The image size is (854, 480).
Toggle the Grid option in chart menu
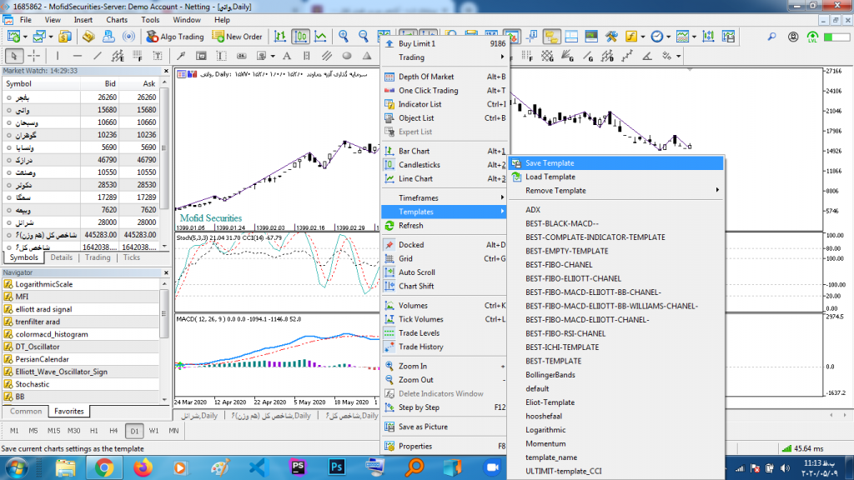tap(406, 258)
